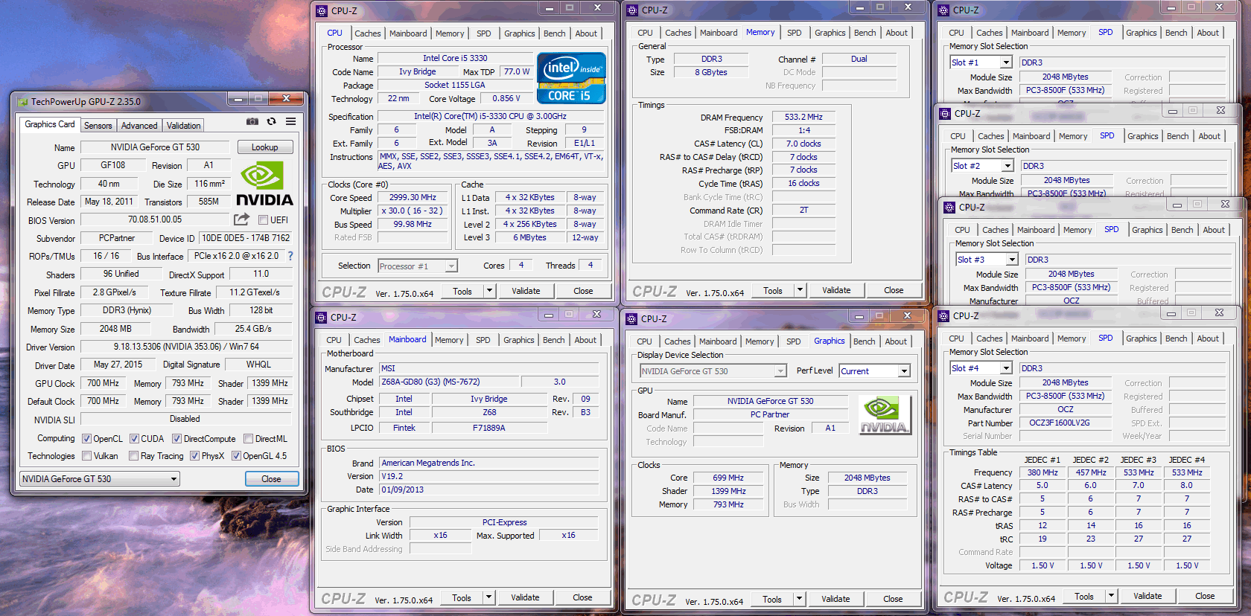Enable the Ray Tracing checkbox
1251x616 pixels.
(134, 456)
